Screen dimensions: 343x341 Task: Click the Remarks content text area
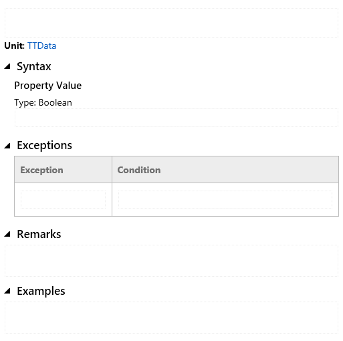pos(171,261)
